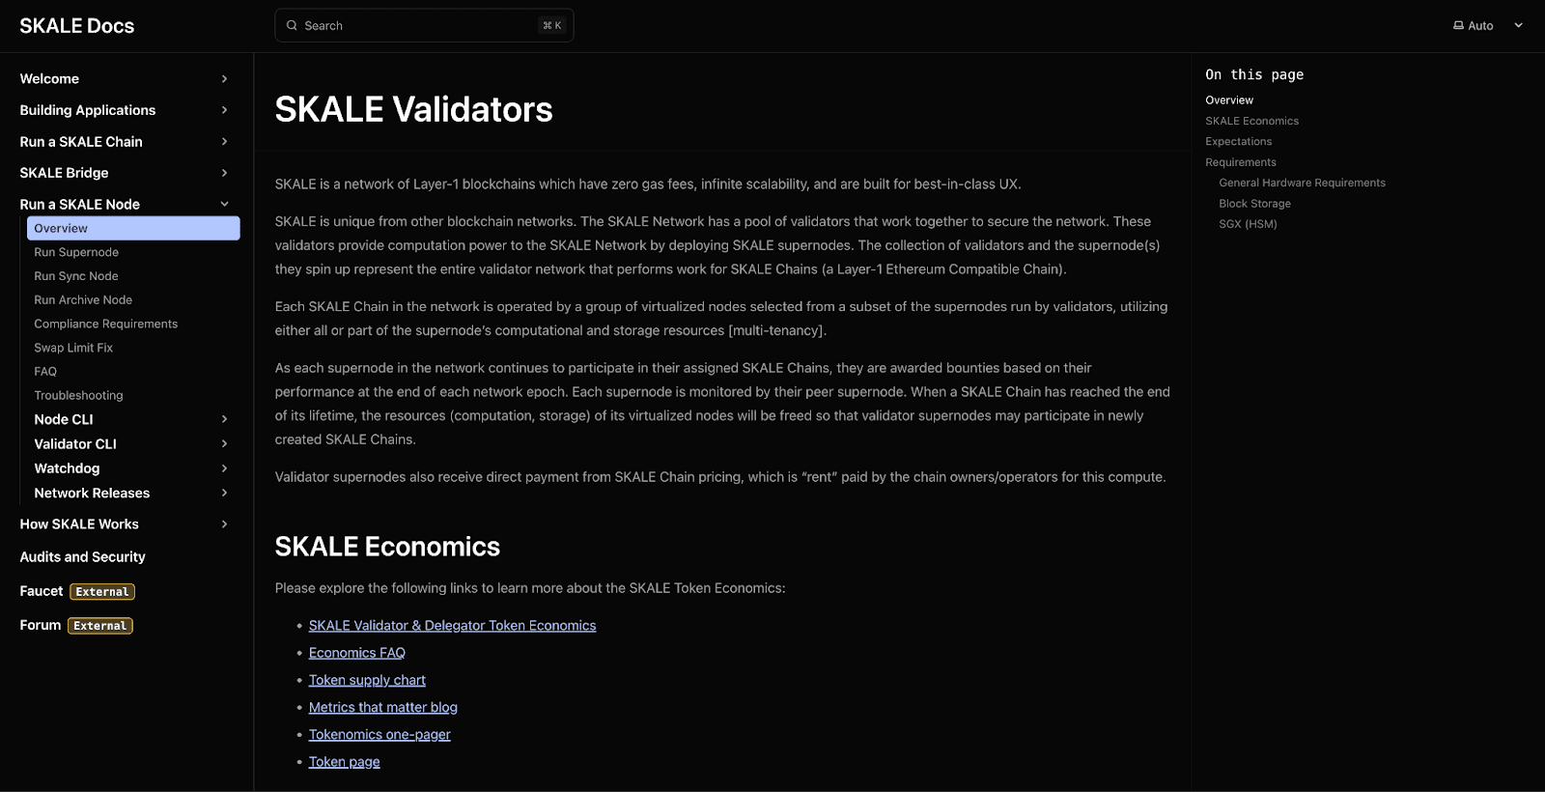Expand the Validator CLI chevron

[x=224, y=444]
